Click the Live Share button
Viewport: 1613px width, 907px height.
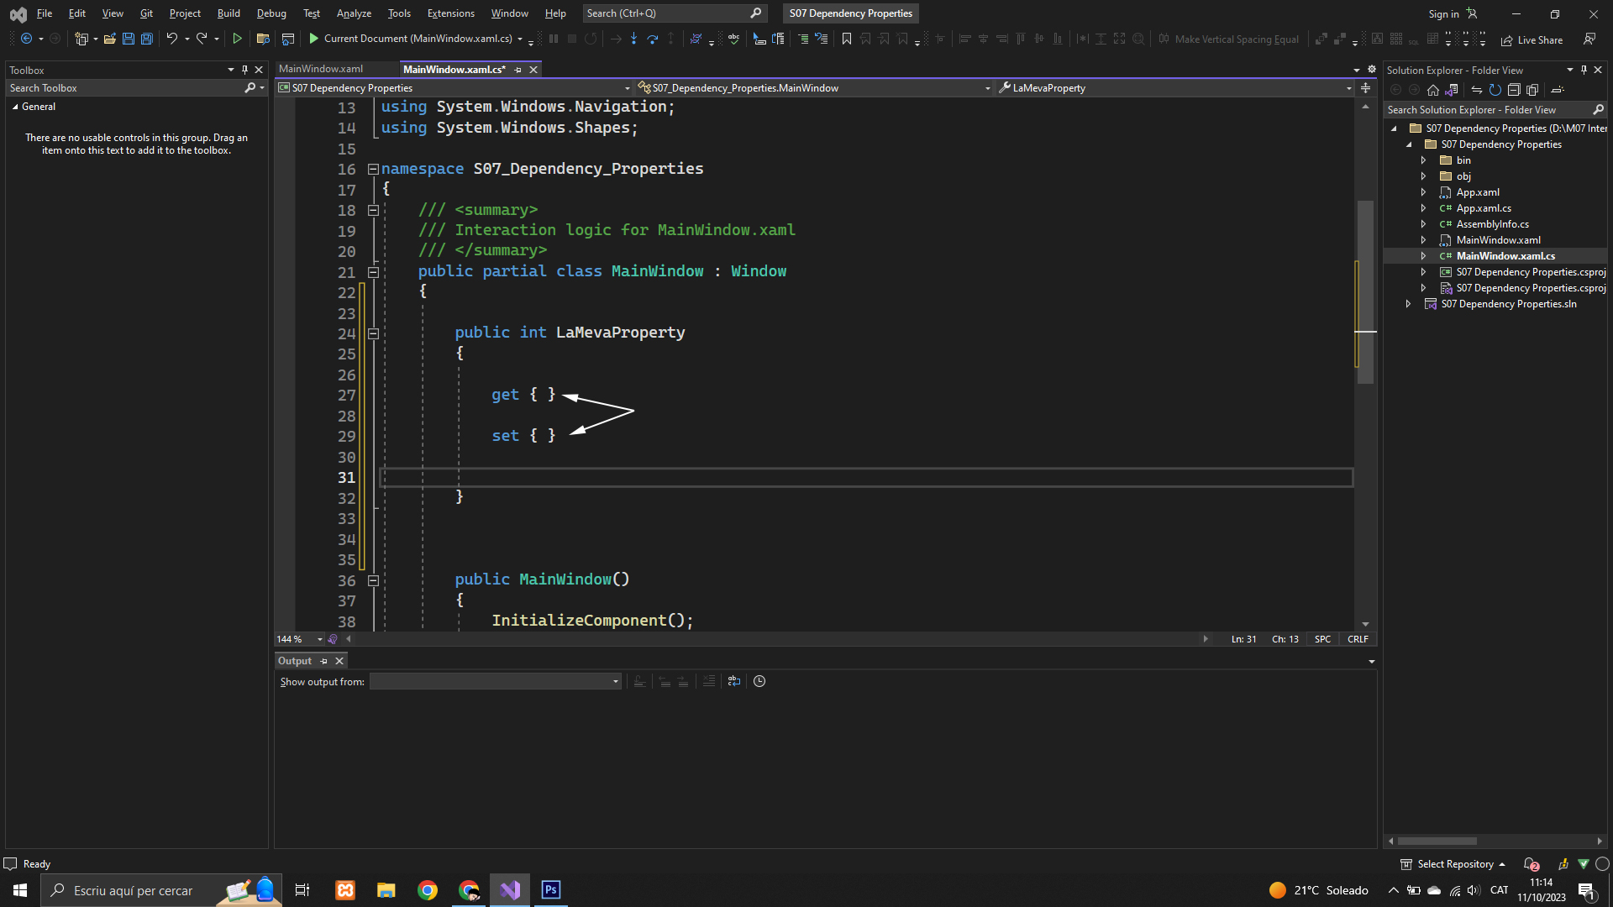(1532, 39)
